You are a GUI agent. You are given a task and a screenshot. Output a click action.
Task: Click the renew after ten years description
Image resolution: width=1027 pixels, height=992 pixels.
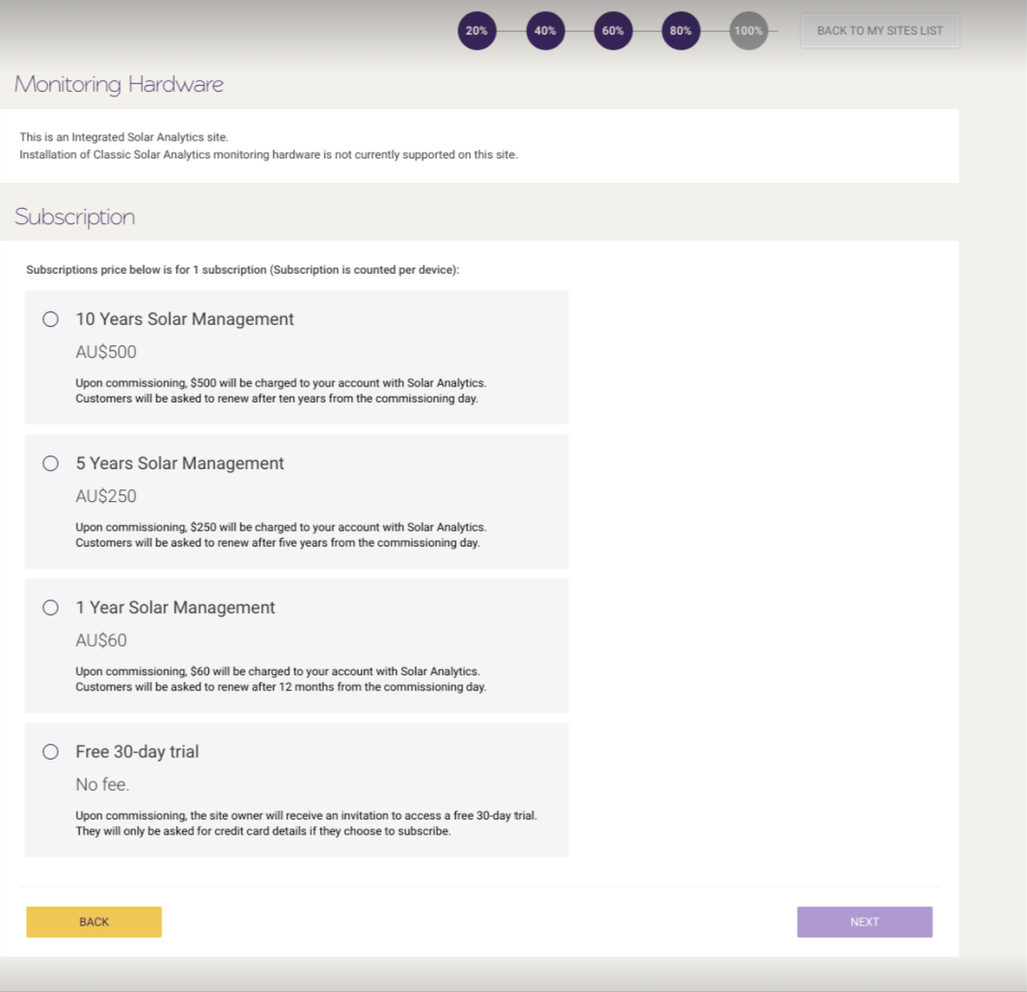[x=277, y=398]
